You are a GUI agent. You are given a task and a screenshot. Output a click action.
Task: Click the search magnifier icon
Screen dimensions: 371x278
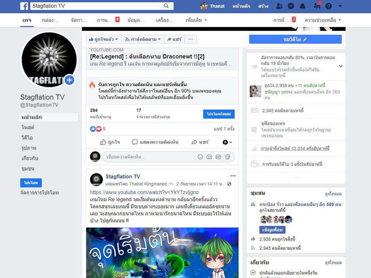pyautogui.click(x=166, y=6)
